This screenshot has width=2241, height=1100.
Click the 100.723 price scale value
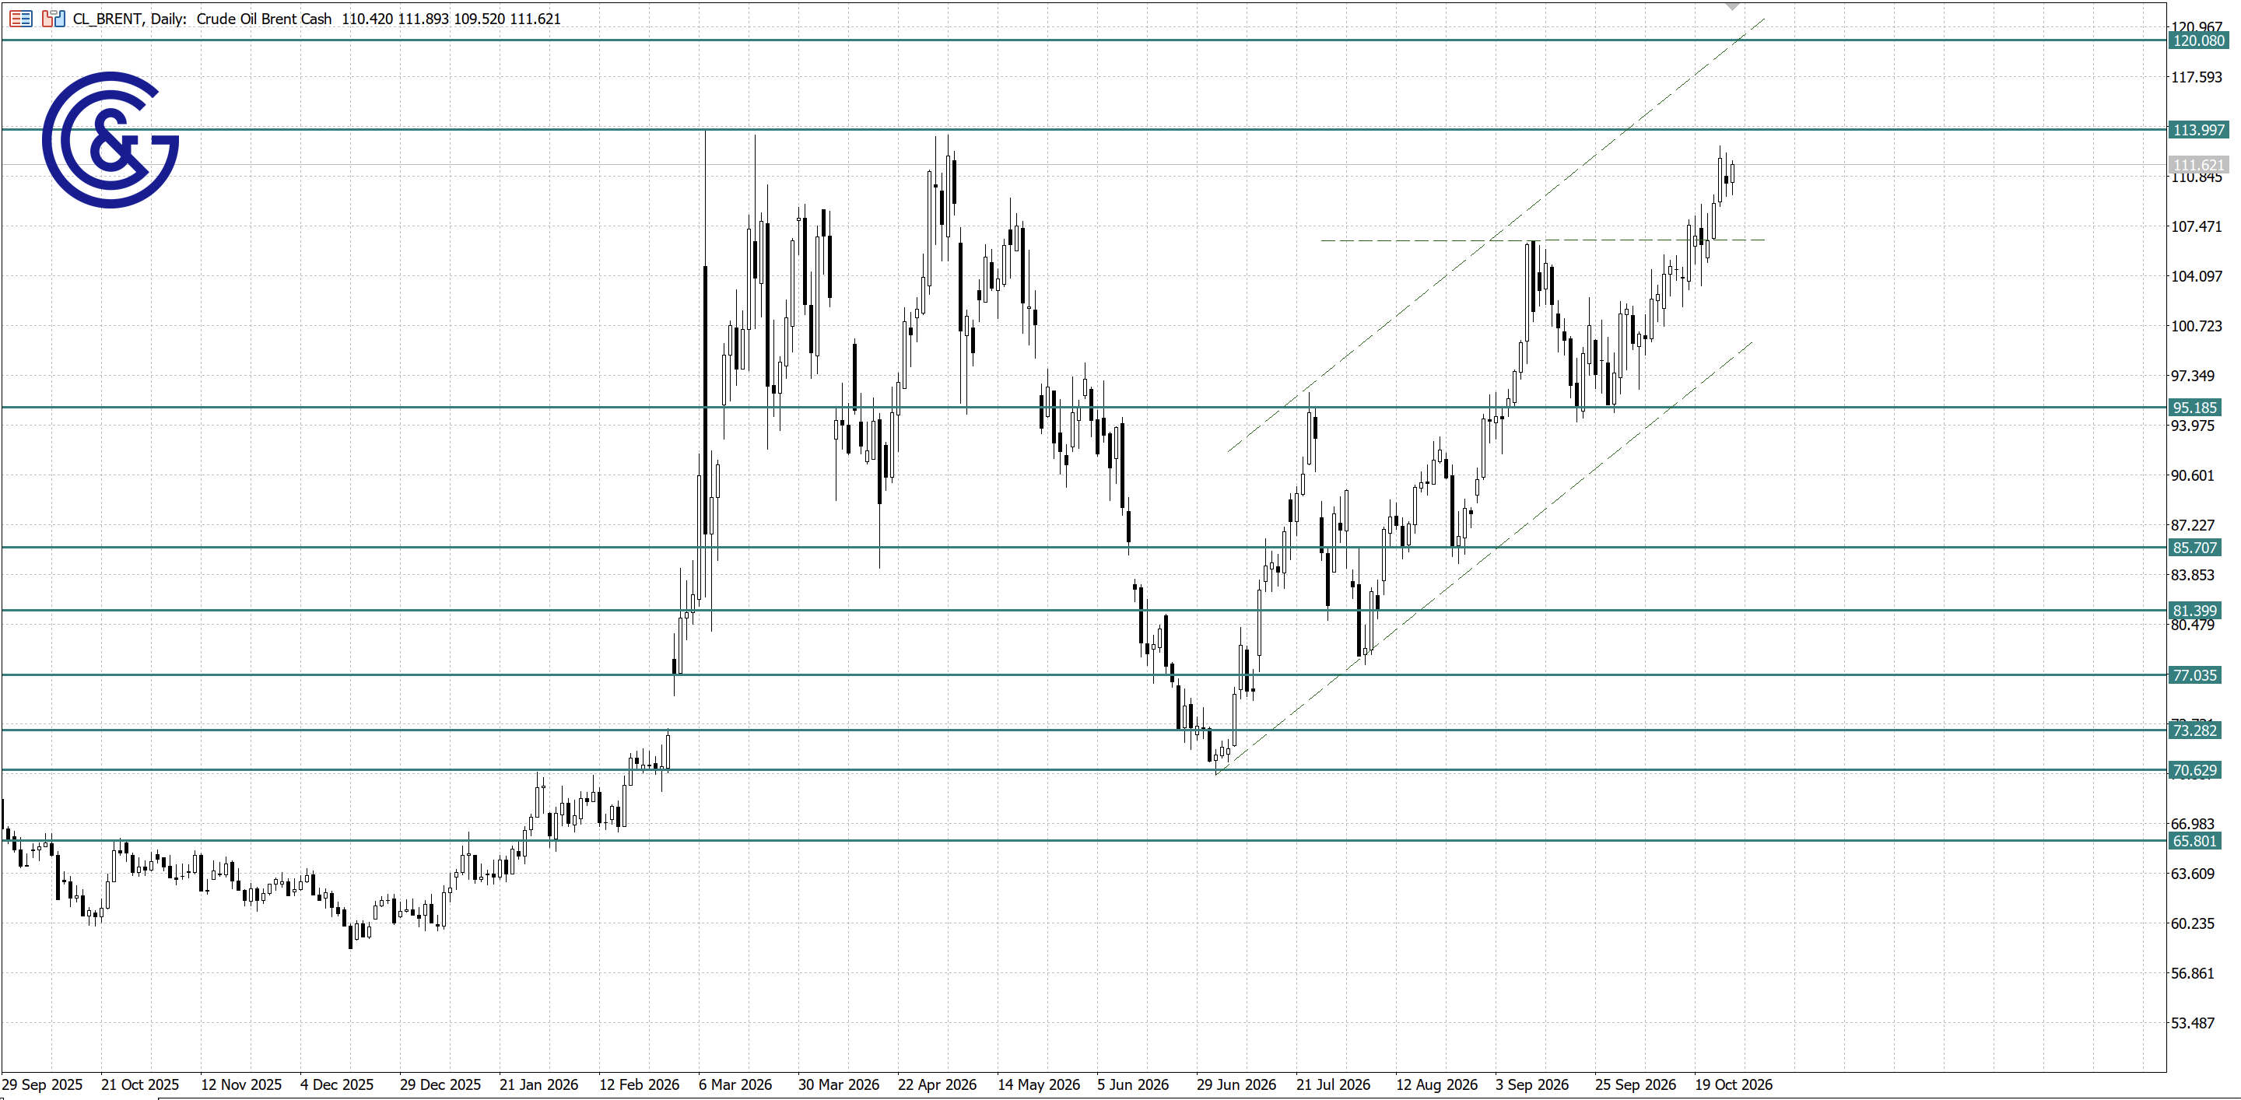[2197, 326]
